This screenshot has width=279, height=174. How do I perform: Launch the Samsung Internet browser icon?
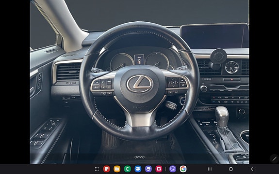pyautogui.click(x=148, y=169)
